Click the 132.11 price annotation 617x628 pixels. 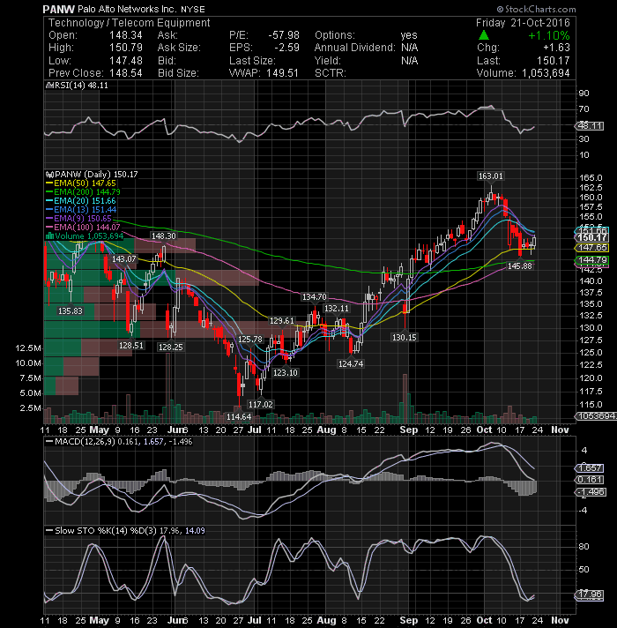336,309
